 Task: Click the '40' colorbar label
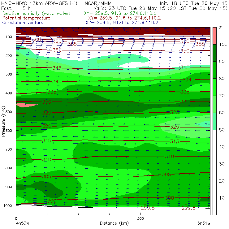[x=222, y=147]
